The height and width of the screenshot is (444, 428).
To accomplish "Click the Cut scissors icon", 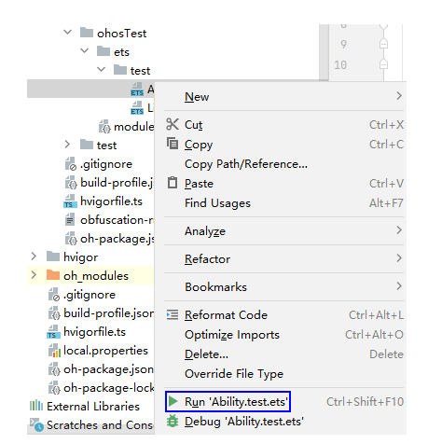I will pos(173,124).
